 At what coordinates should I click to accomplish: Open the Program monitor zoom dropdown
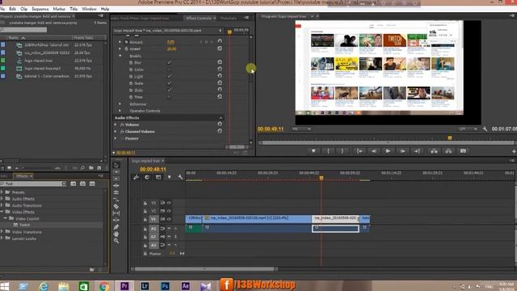click(x=301, y=129)
